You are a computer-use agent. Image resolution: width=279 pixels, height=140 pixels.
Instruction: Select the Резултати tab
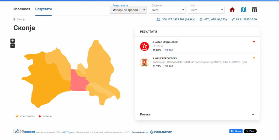[43, 9]
